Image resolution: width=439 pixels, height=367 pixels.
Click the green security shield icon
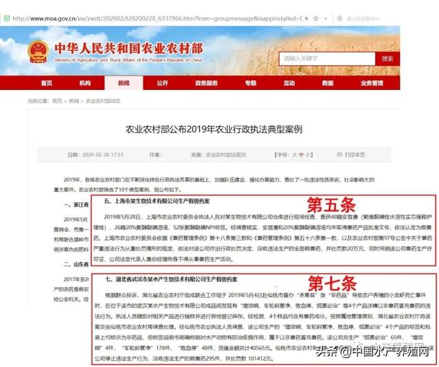coord(7,19)
